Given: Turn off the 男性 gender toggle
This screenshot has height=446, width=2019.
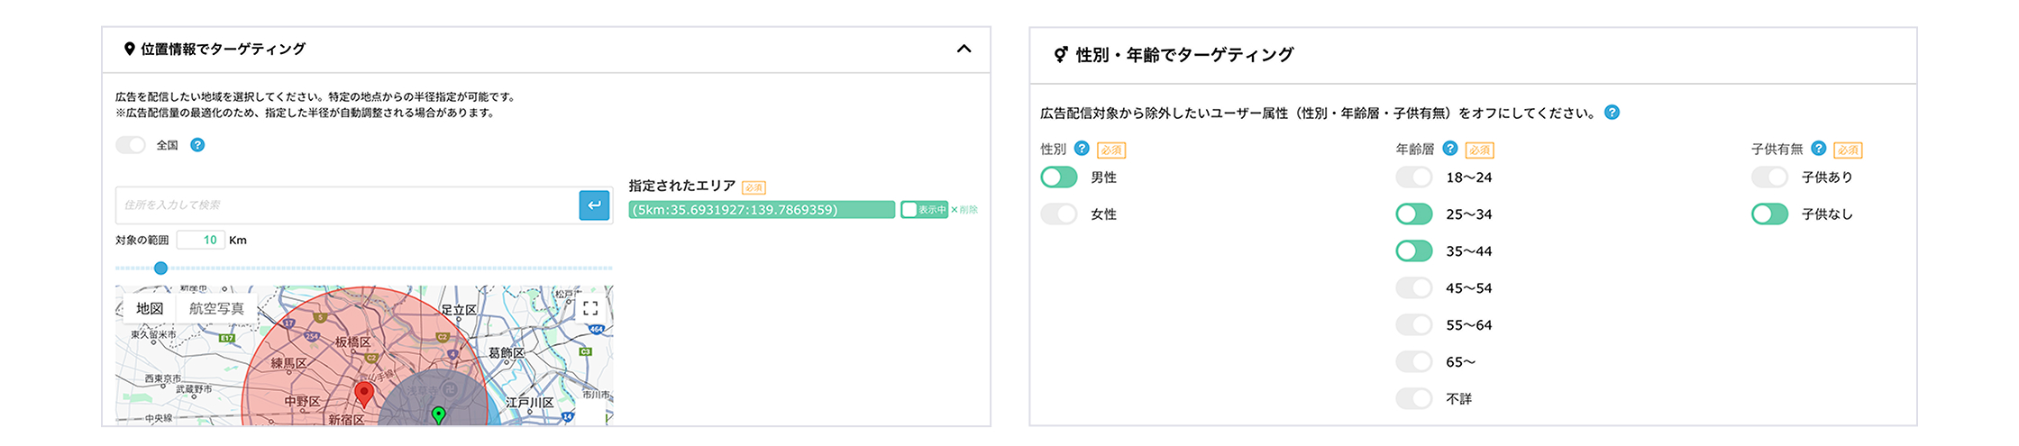Looking at the screenshot, I should coord(1058,177).
